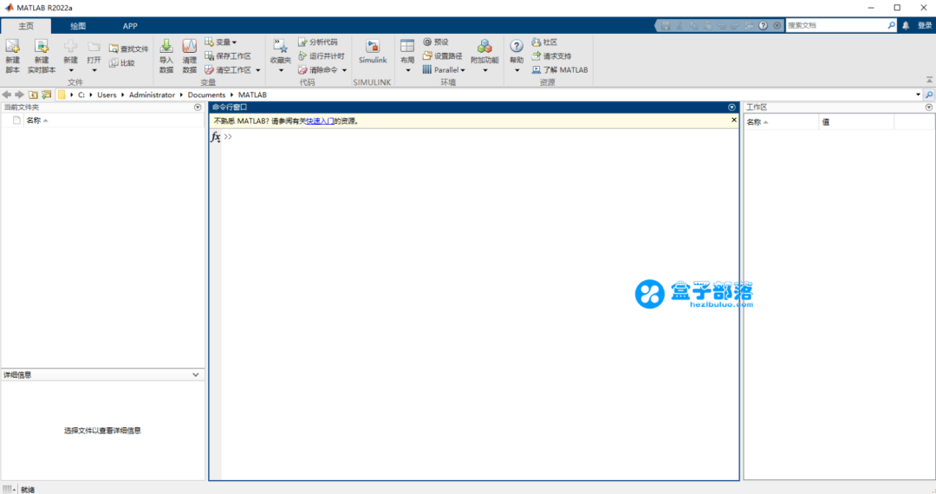Click the 搜索文档 search field
The width and height of the screenshot is (936, 494).
[x=836, y=25]
